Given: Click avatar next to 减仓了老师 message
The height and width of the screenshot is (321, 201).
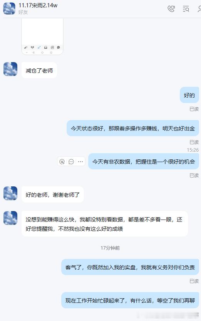Looking at the screenshot, I should click(10, 69).
